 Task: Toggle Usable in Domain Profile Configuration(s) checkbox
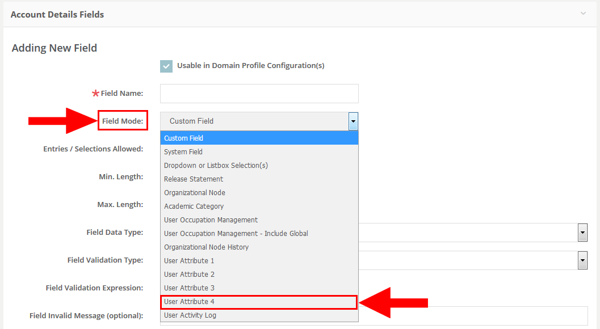tap(166, 66)
